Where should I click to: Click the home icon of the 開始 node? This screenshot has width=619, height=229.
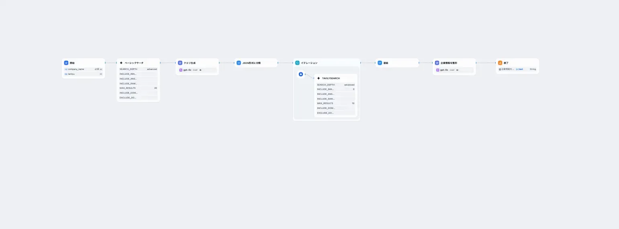[x=66, y=63]
